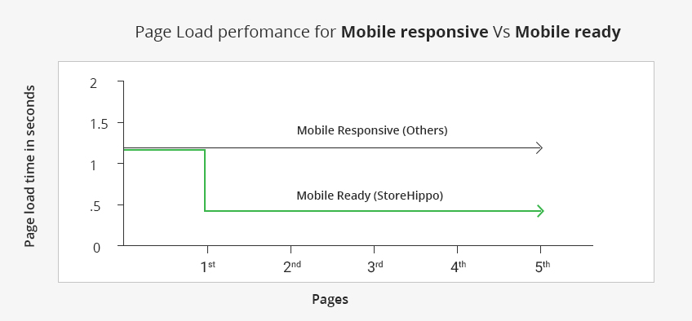
Task: Click the 'Pages' x-axis title
Action: pos(330,300)
